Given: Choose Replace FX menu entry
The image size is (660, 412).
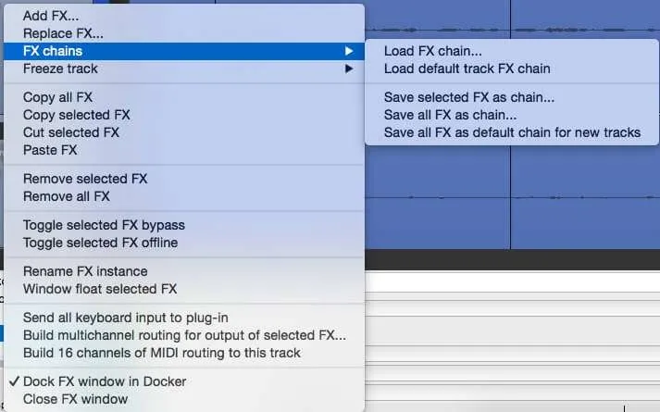Looking at the screenshot, I should coord(184,33).
